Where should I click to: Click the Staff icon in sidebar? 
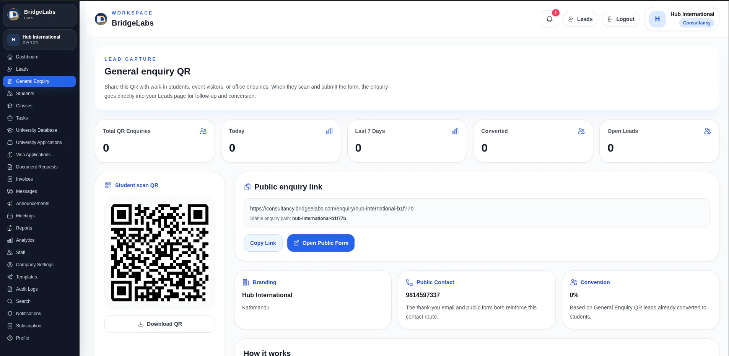pos(10,252)
